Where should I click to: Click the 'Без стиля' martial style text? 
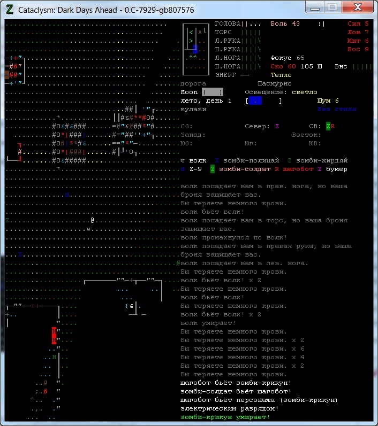click(x=337, y=109)
